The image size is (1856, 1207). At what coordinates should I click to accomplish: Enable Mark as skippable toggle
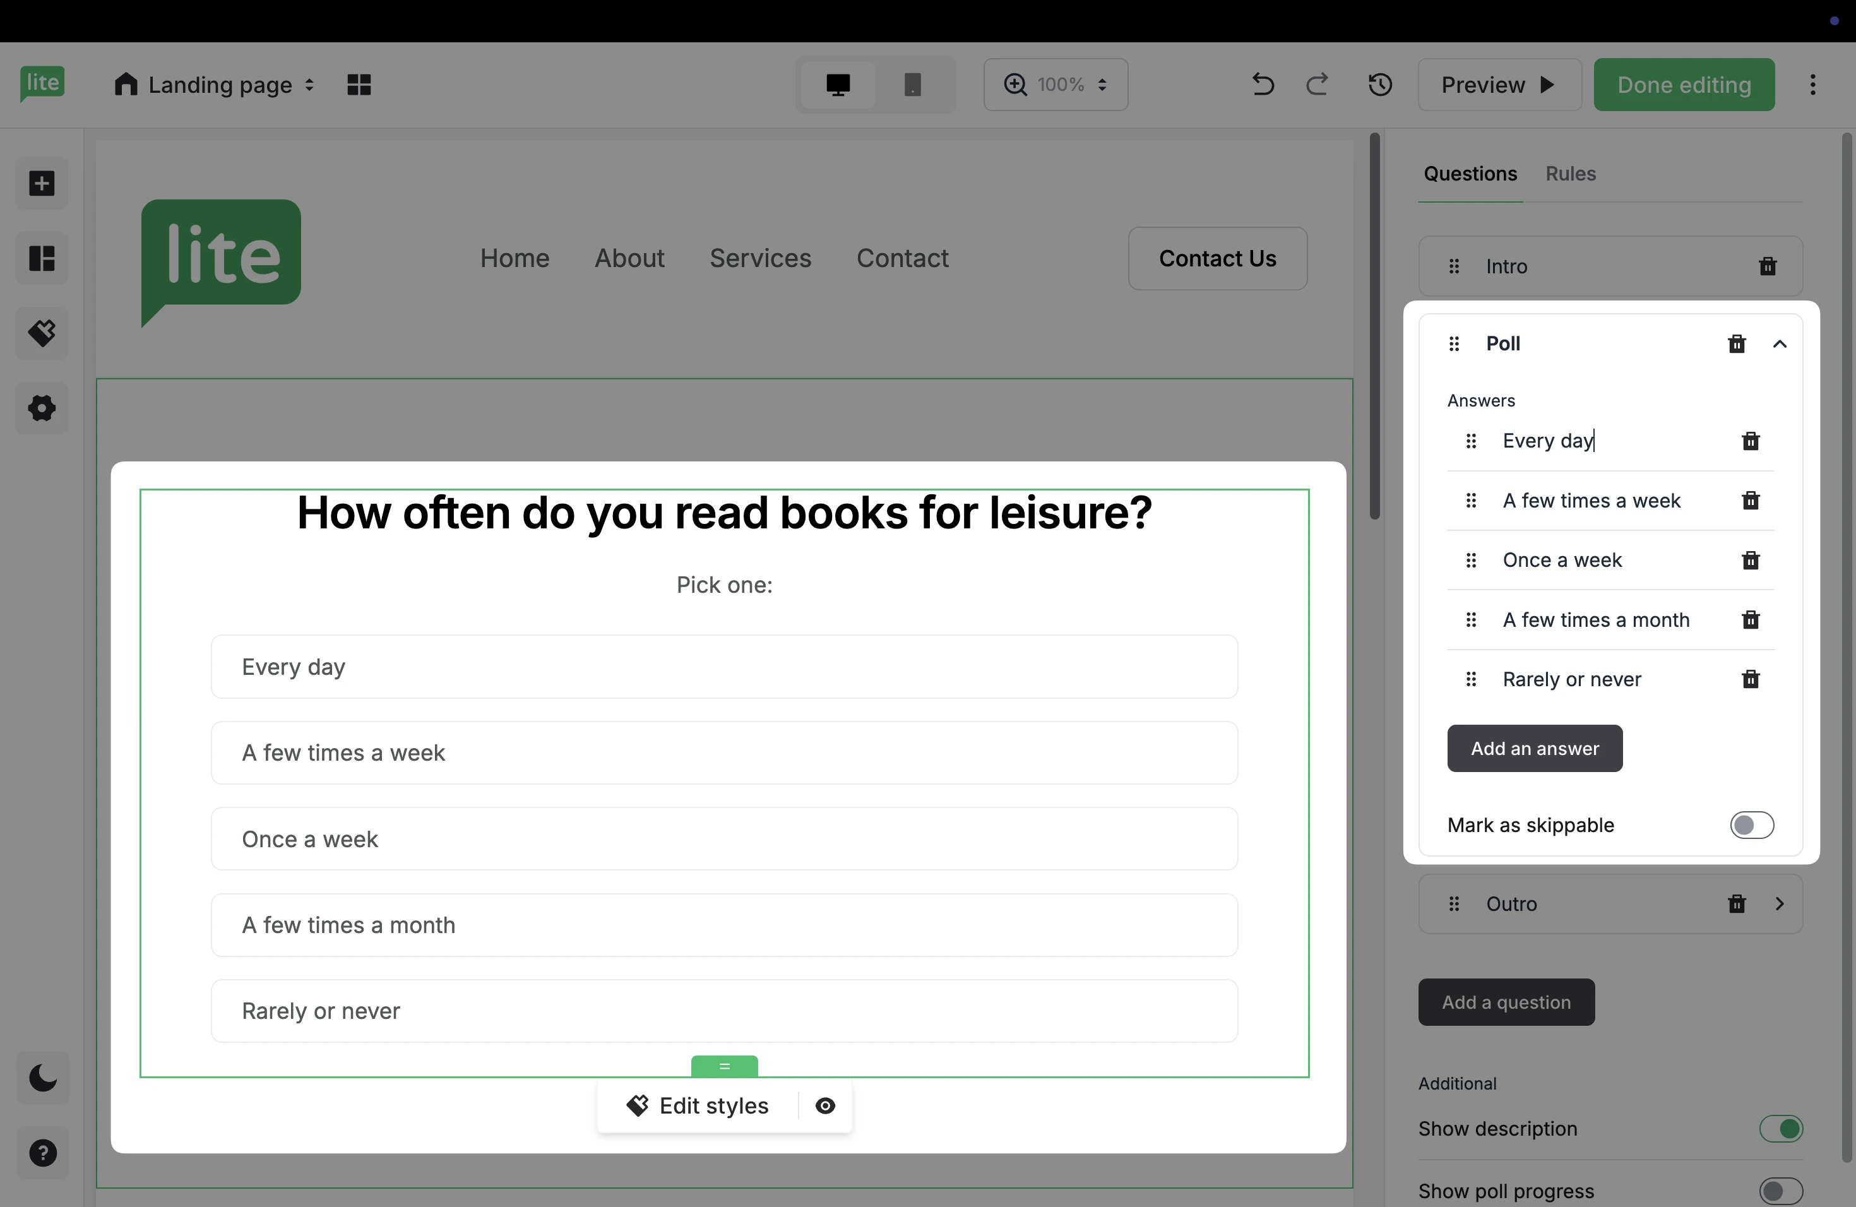tap(1751, 825)
